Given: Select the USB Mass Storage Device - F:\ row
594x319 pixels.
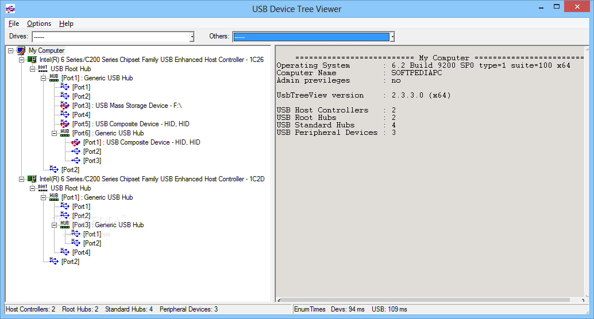Looking at the screenshot, I should pyautogui.click(x=127, y=105).
